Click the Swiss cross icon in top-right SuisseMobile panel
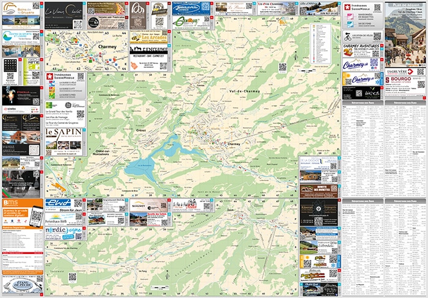This screenshot has height=298, width=428. point(347,7)
